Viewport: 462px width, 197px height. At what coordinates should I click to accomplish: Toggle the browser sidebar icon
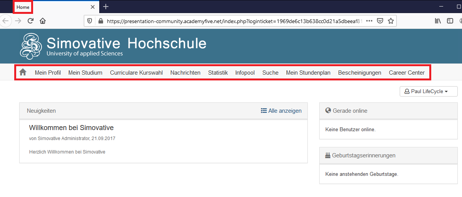pos(450,21)
